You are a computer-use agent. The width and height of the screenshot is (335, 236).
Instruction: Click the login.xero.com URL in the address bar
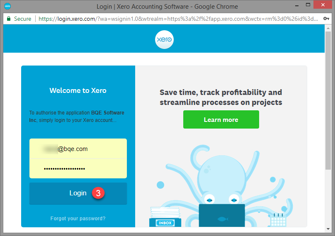[178, 19]
